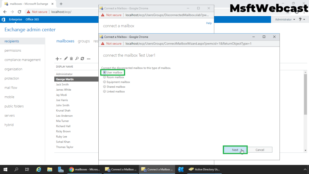309x174 pixels.
Task: Open mobile in the left navigation
Action: [x=9, y=97]
